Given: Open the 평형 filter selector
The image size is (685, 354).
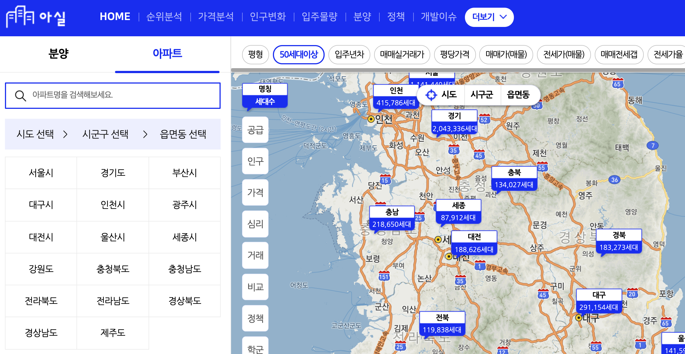Looking at the screenshot, I should [x=255, y=54].
